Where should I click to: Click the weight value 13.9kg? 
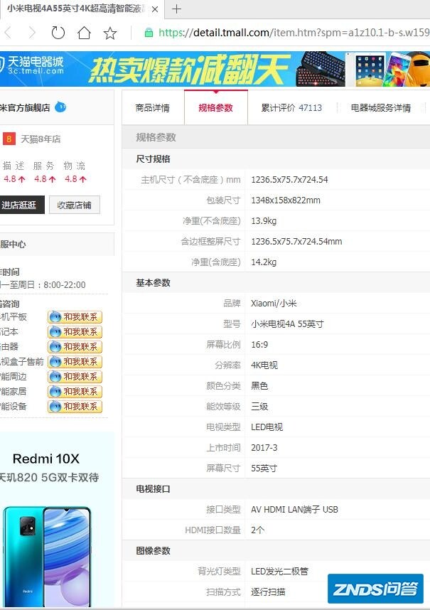point(264,221)
